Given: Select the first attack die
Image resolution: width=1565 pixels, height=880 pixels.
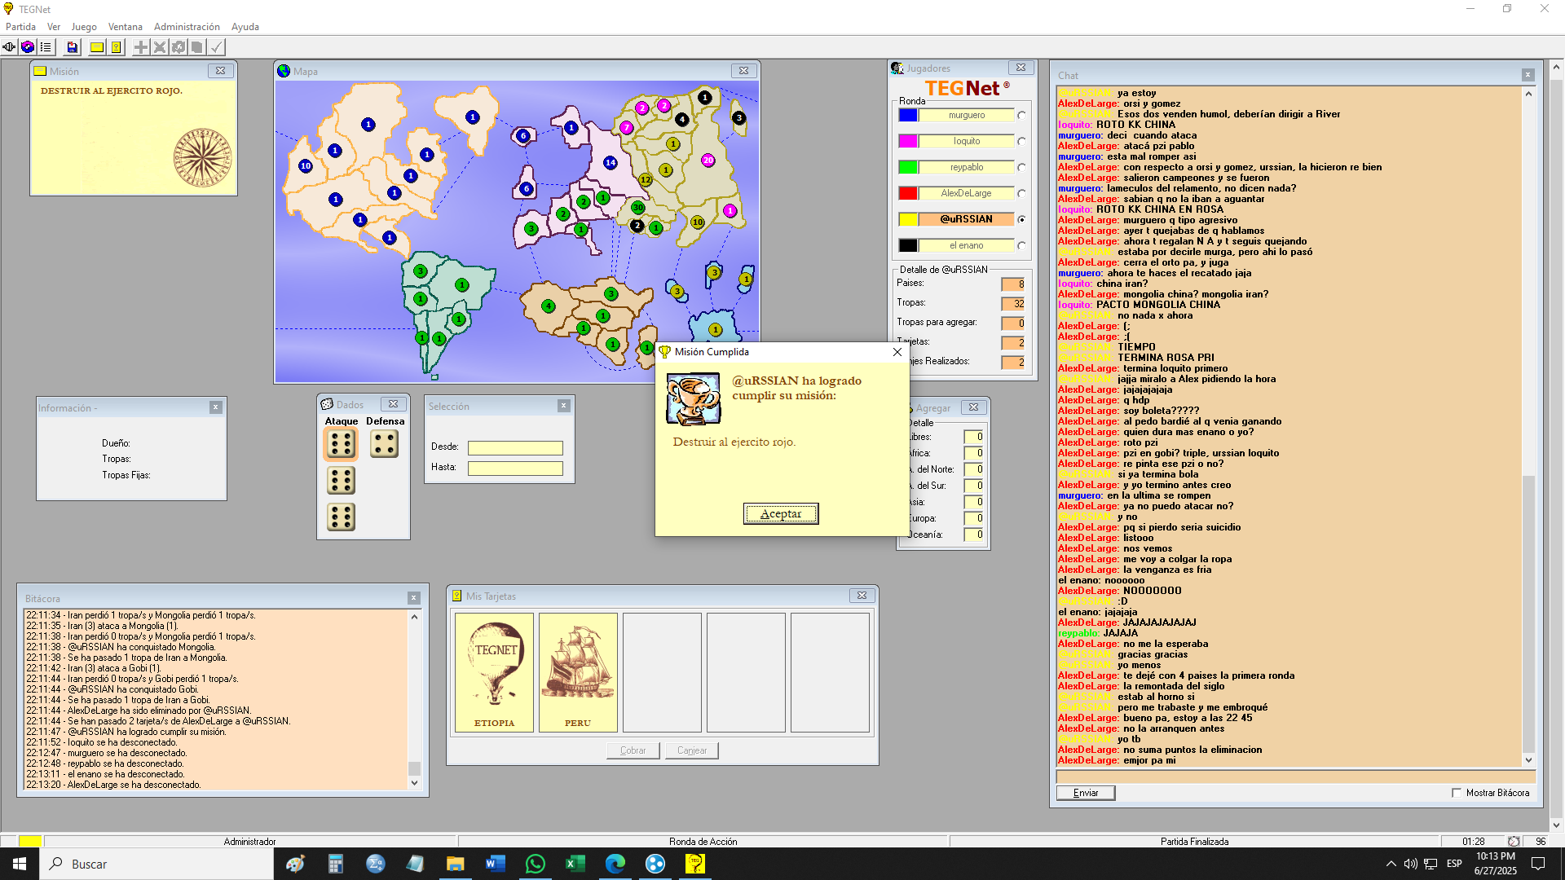Looking at the screenshot, I should [x=341, y=444].
